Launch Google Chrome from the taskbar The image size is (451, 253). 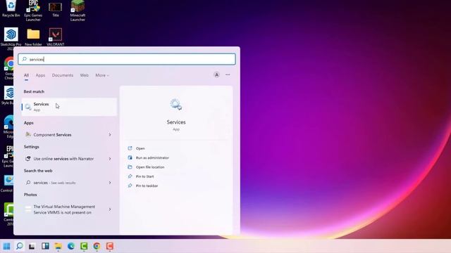[97, 246]
